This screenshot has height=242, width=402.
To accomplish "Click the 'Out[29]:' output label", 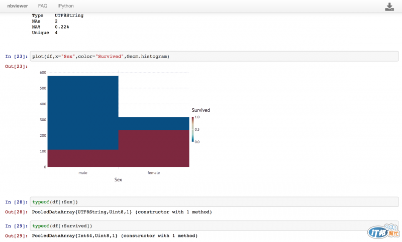I will tap(17, 236).
